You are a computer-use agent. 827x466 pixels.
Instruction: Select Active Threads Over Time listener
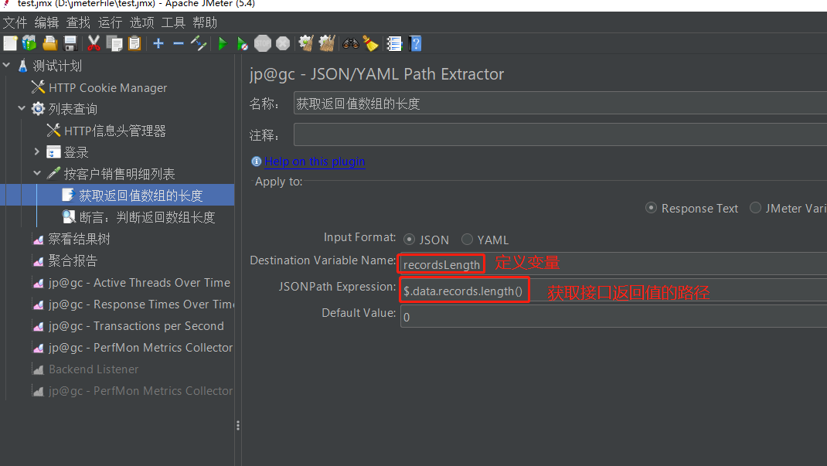click(139, 283)
